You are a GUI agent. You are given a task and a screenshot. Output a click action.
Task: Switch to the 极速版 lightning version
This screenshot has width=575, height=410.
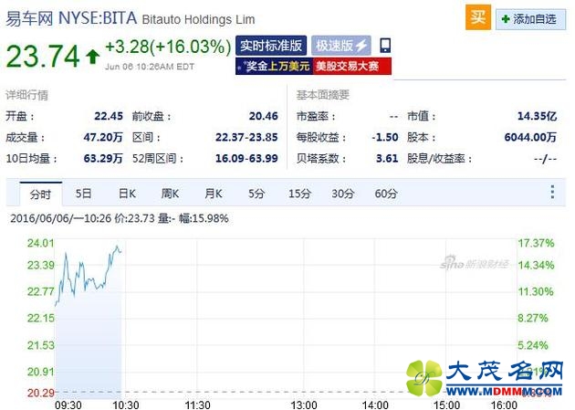pos(341,45)
